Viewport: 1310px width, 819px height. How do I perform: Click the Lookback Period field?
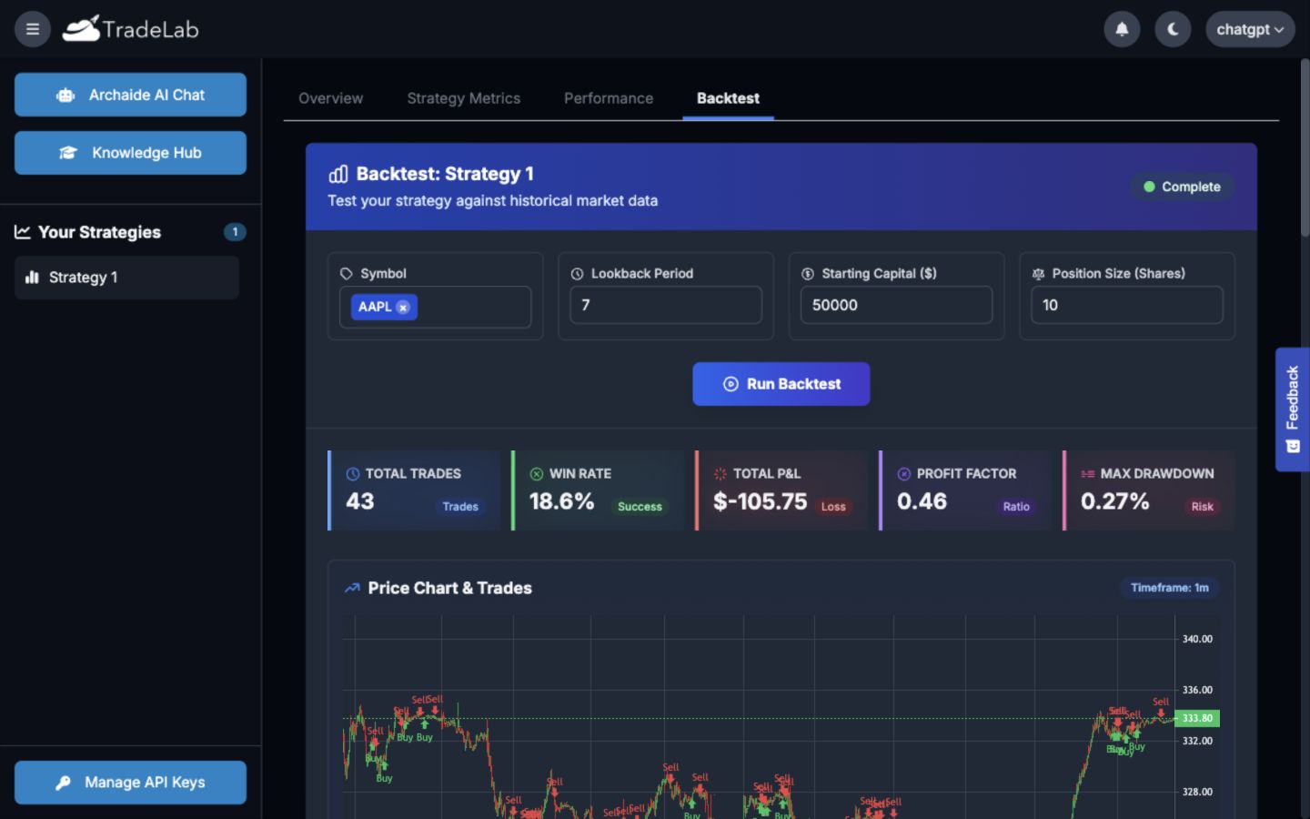(x=666, y=305)
